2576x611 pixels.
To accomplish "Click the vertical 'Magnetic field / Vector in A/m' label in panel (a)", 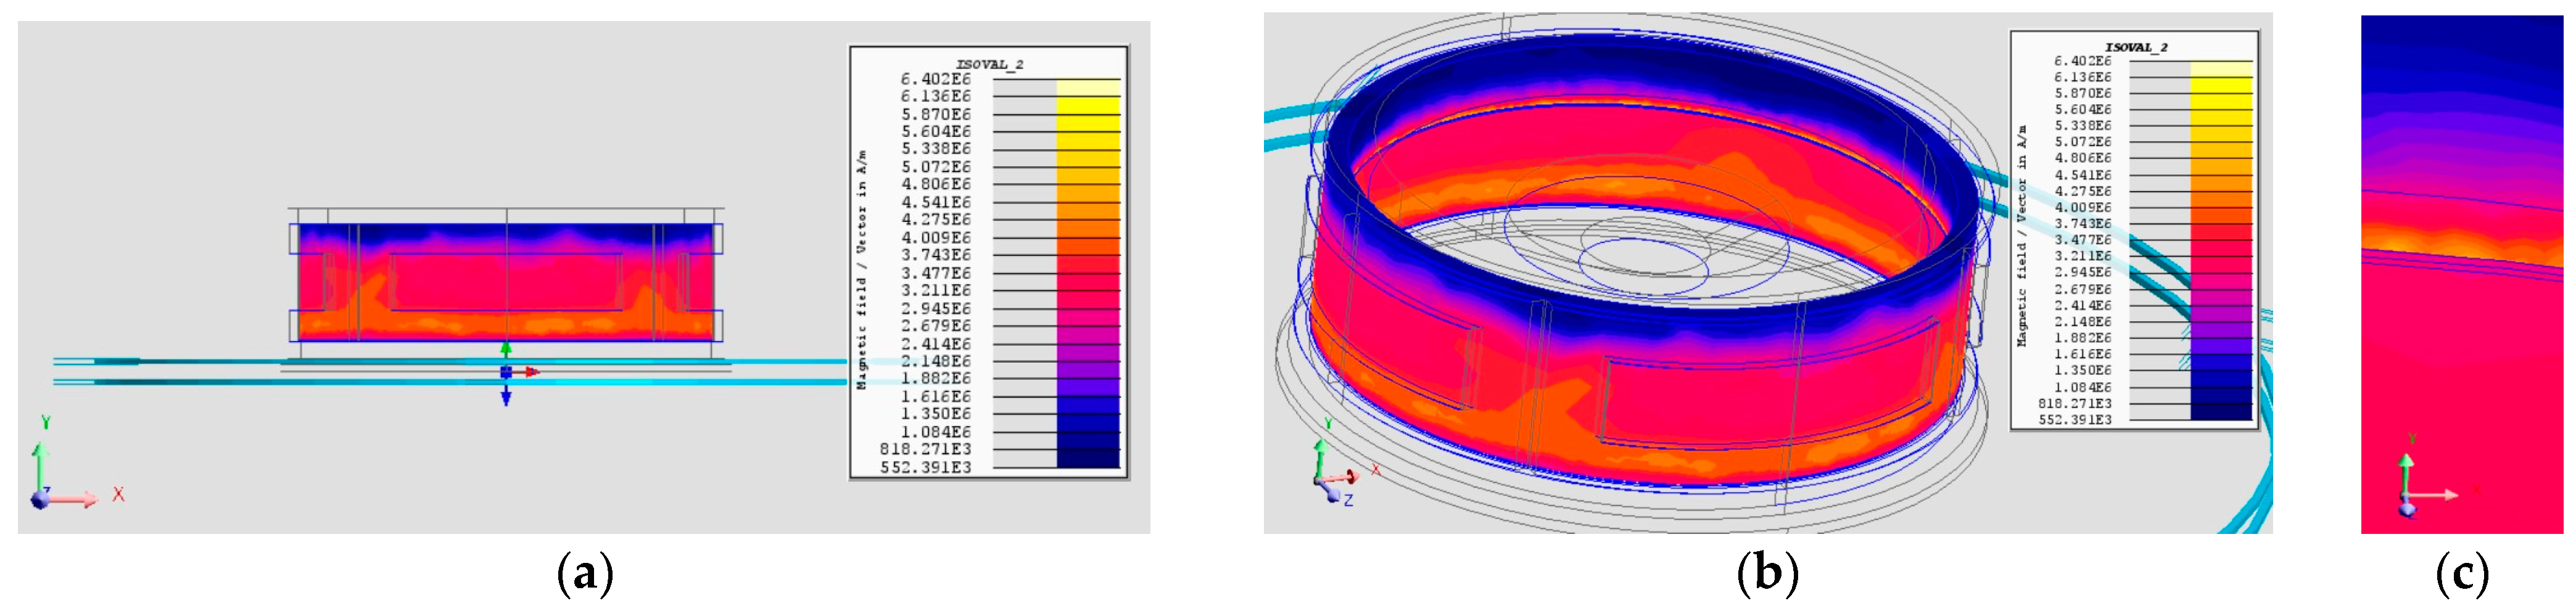I will [862, 270].
